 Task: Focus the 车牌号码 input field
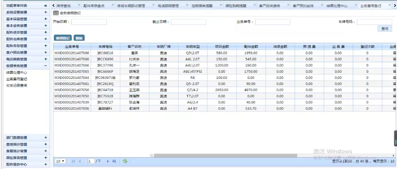375,22
